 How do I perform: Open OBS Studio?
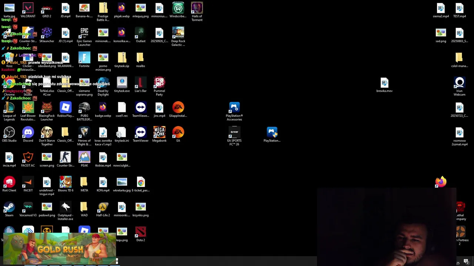pos(9,134)
